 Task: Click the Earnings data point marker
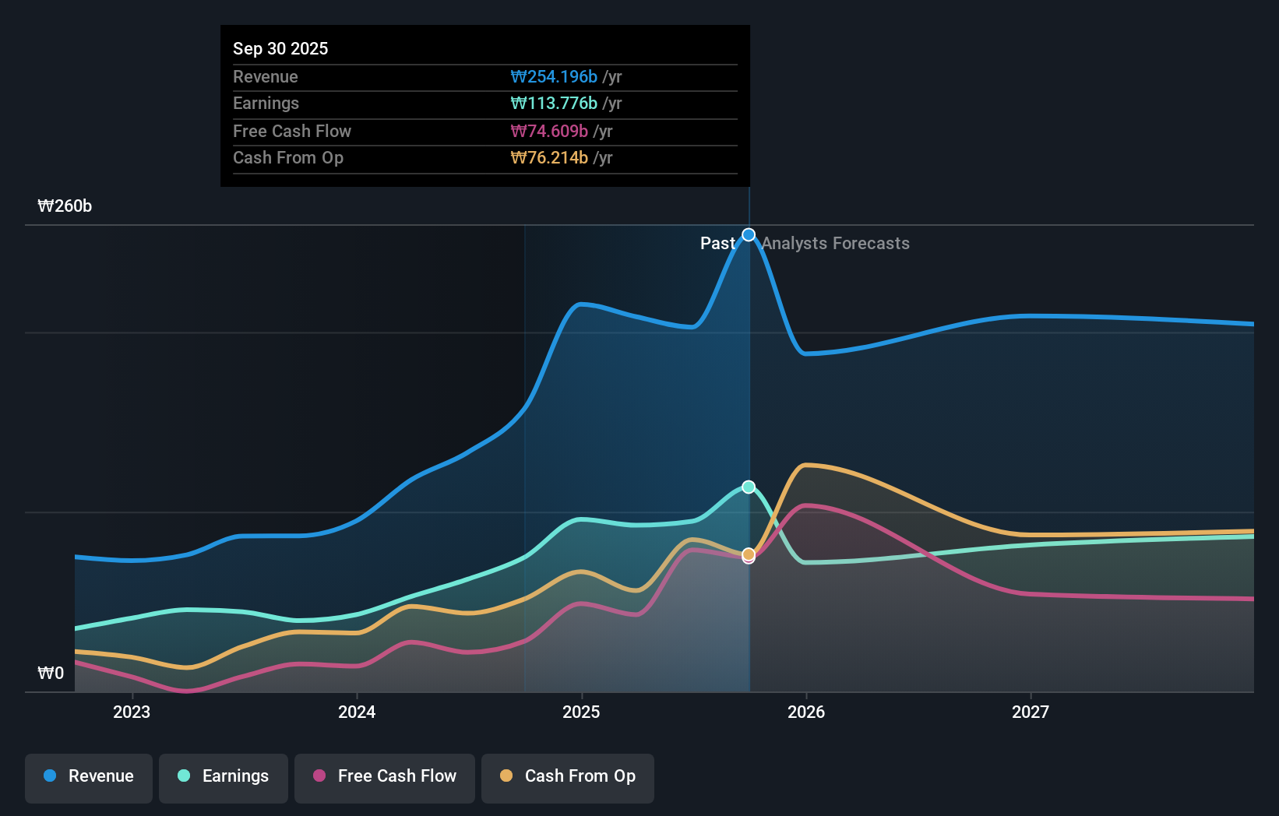(x=749, y=487)
